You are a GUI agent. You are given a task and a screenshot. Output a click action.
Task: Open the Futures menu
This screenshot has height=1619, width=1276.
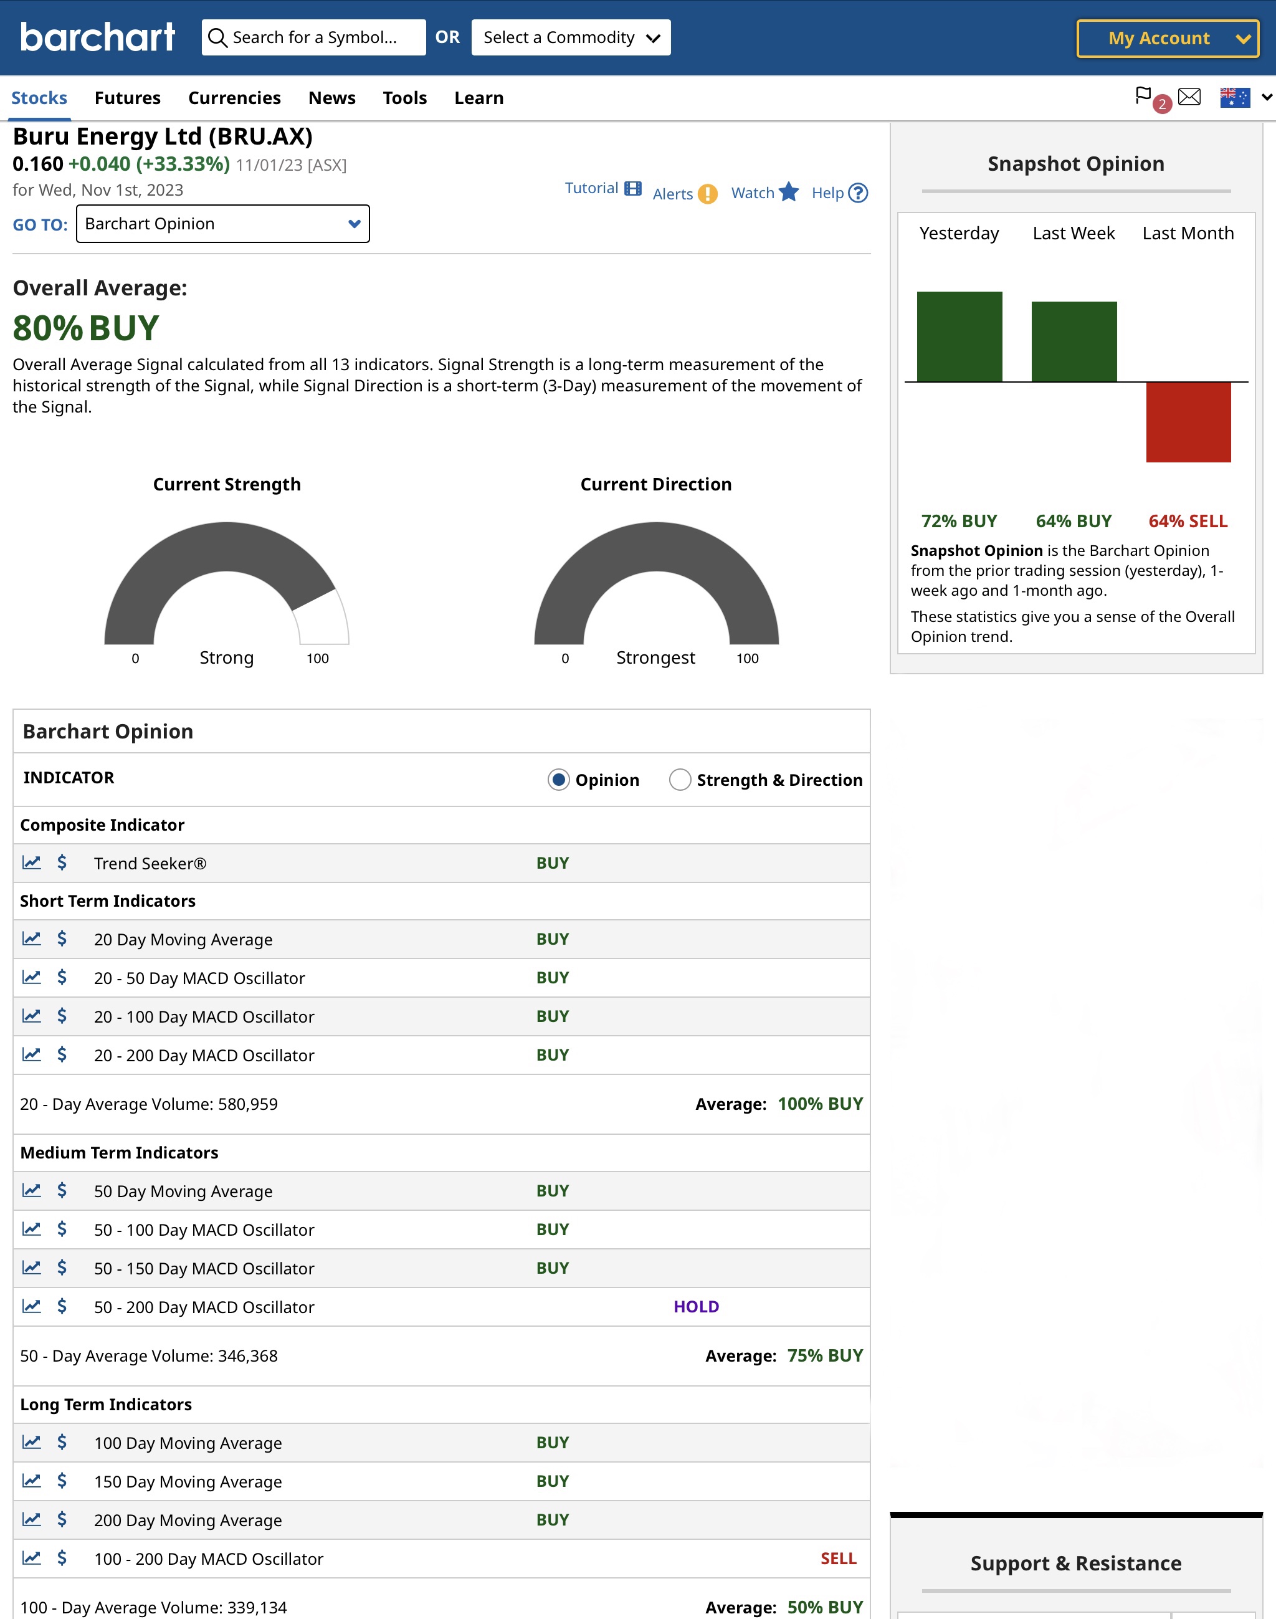tap(127, 98)
